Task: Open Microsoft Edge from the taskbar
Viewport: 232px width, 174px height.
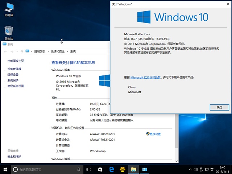Action: [x=112, y=169]
